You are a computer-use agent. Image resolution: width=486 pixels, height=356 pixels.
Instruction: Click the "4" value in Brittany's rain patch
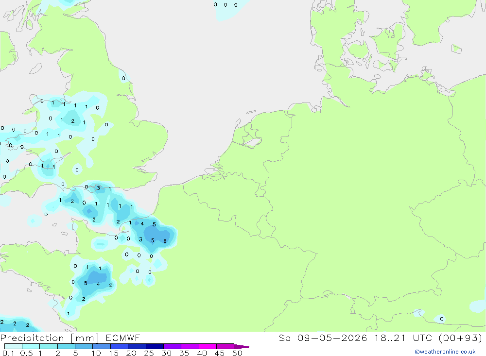coord(98,284)
